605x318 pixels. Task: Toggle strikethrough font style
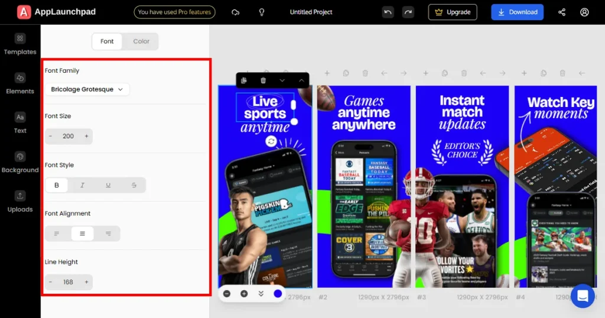(134, 185)
